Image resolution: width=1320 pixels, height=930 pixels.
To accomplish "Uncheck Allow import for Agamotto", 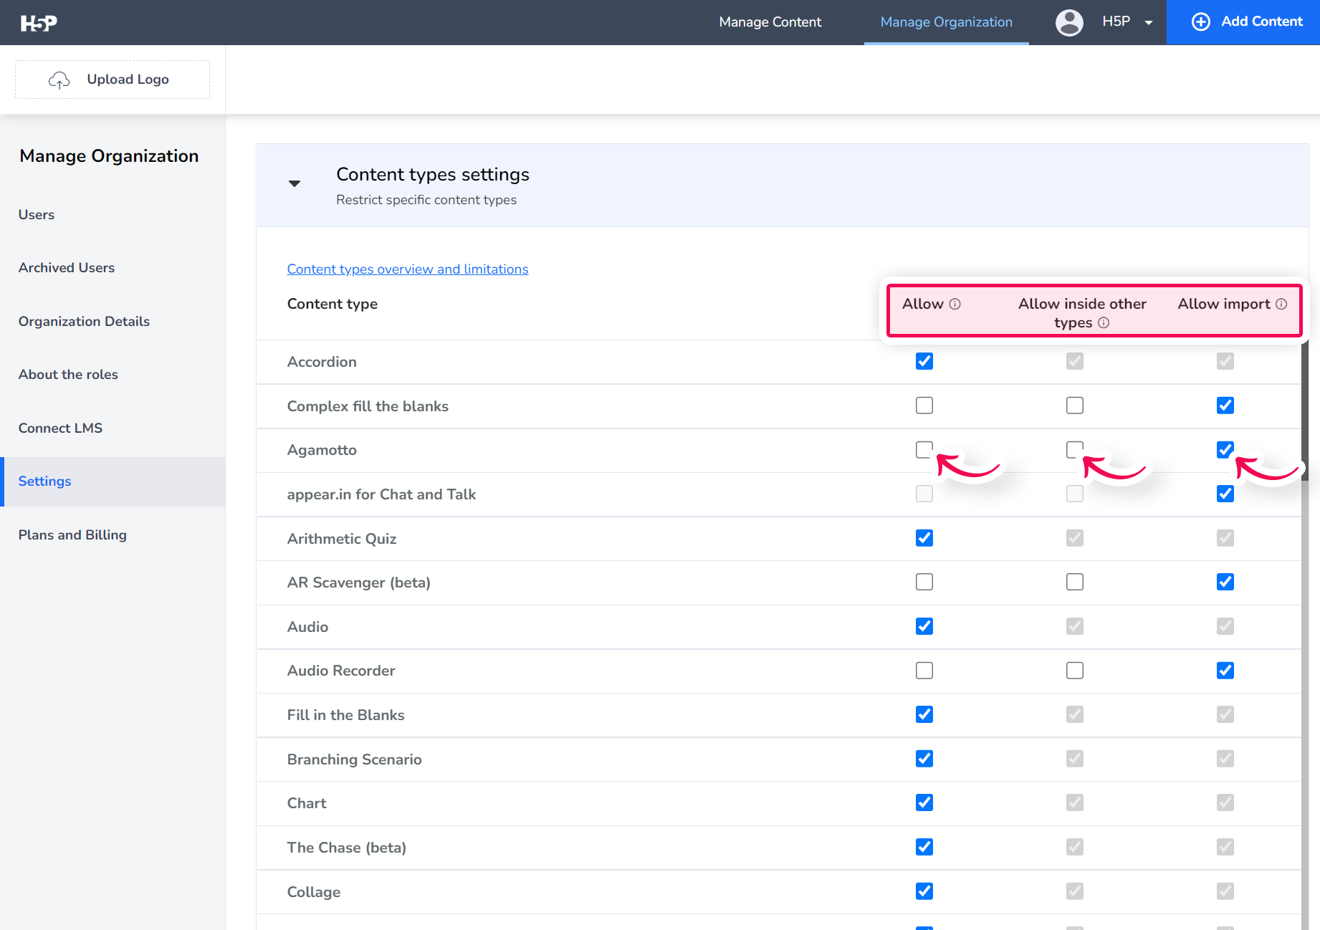I will pyautogui.click(x=1225, y=449).
